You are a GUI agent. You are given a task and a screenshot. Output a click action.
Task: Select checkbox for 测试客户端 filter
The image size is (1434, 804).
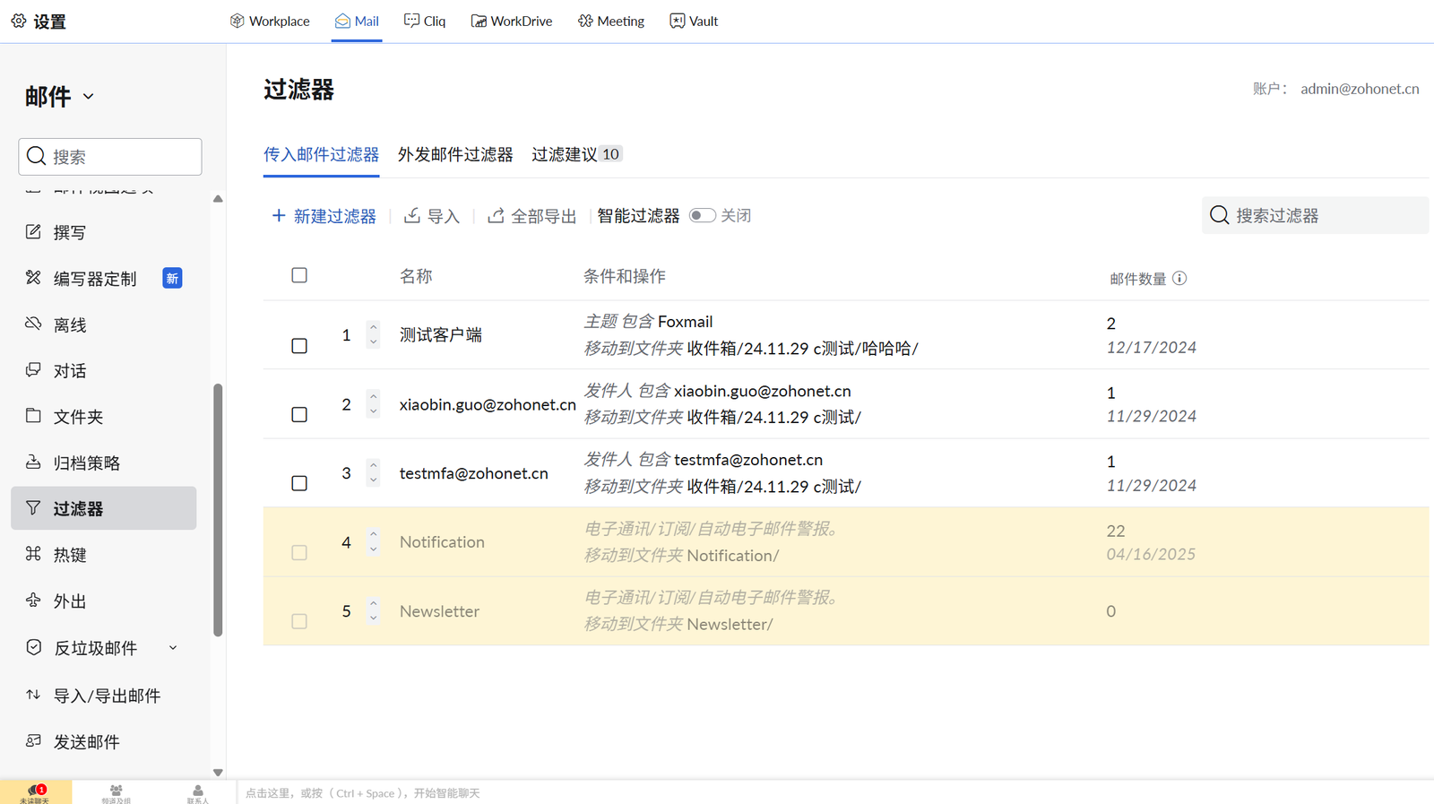tap(299, 346)
